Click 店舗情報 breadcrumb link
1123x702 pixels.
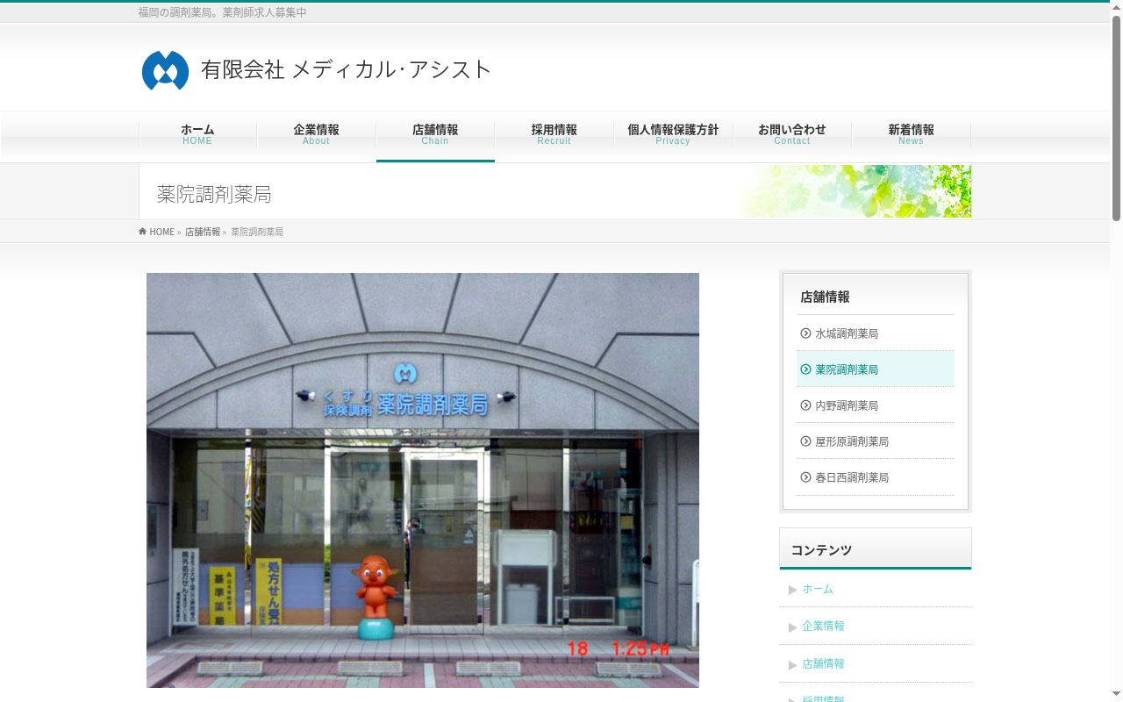pos(203,232)
